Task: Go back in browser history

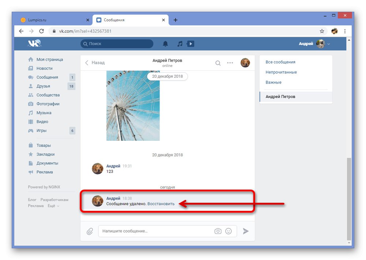Action: pyautogui.click(x=21, y=31)
